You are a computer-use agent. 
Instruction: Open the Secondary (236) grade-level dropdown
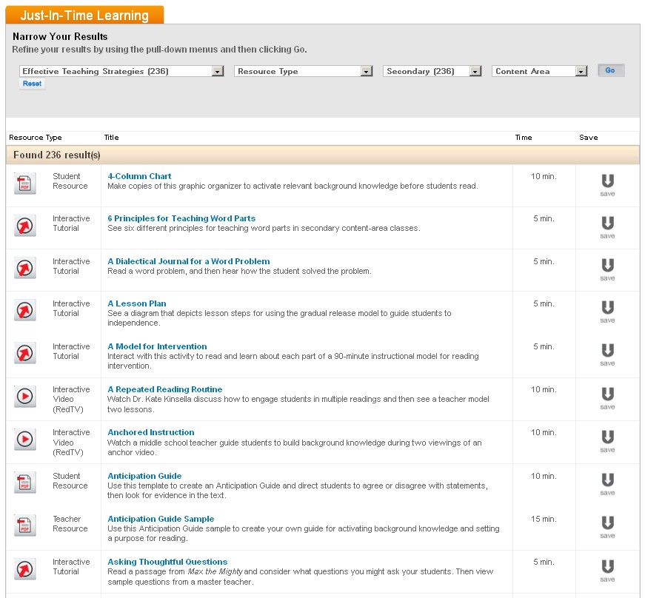coord(433,71)
